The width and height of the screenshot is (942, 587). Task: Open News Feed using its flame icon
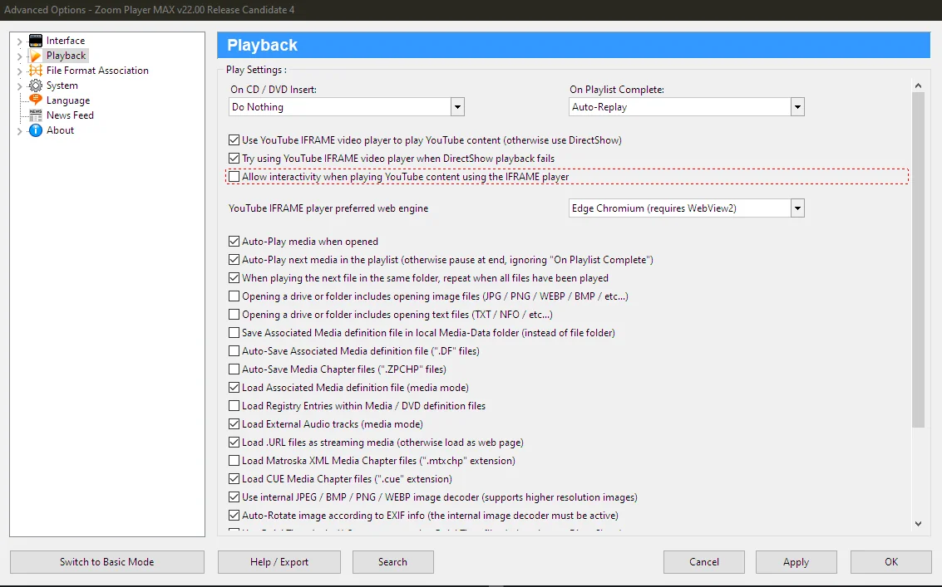pyautogui.click(x=35, y=115)
